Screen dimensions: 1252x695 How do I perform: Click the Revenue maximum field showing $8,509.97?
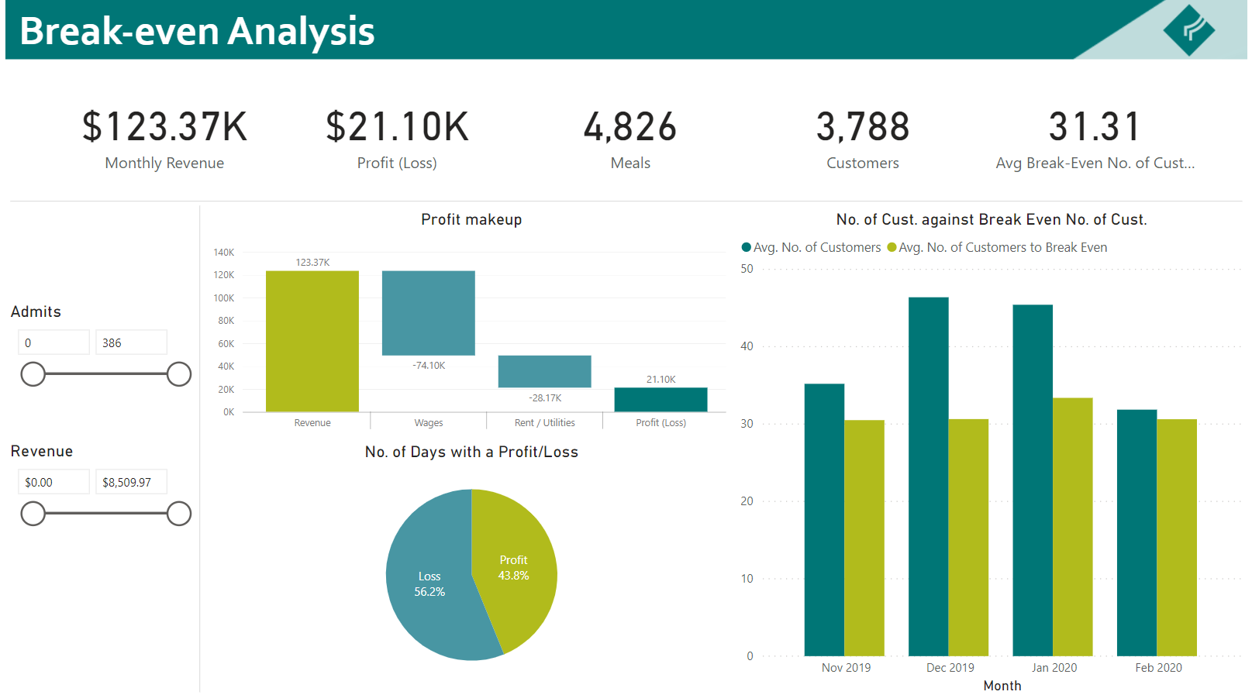(131, 482)
